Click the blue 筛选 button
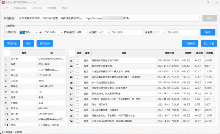The width and height of the screenshot is (220, 134). point(208,32)
